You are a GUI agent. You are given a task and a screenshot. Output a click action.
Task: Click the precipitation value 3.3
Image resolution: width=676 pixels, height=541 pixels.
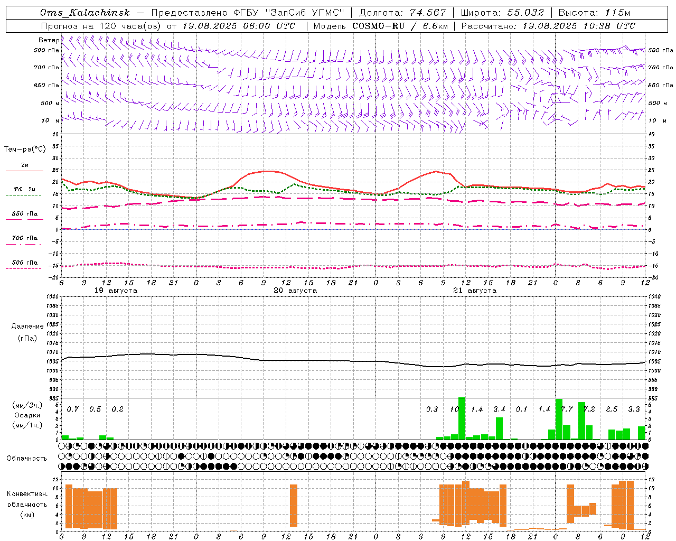(x=634, y=409)
